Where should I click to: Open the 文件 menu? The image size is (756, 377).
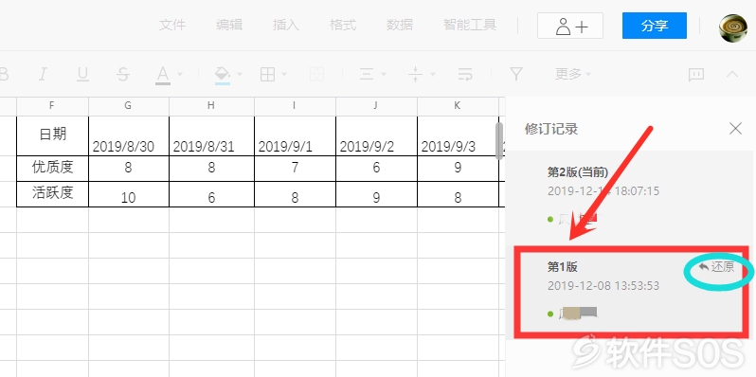click(172, 25)
